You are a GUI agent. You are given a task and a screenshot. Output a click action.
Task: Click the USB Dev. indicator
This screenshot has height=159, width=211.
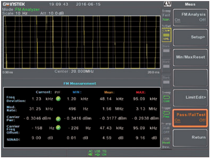(x=166, y=147)
